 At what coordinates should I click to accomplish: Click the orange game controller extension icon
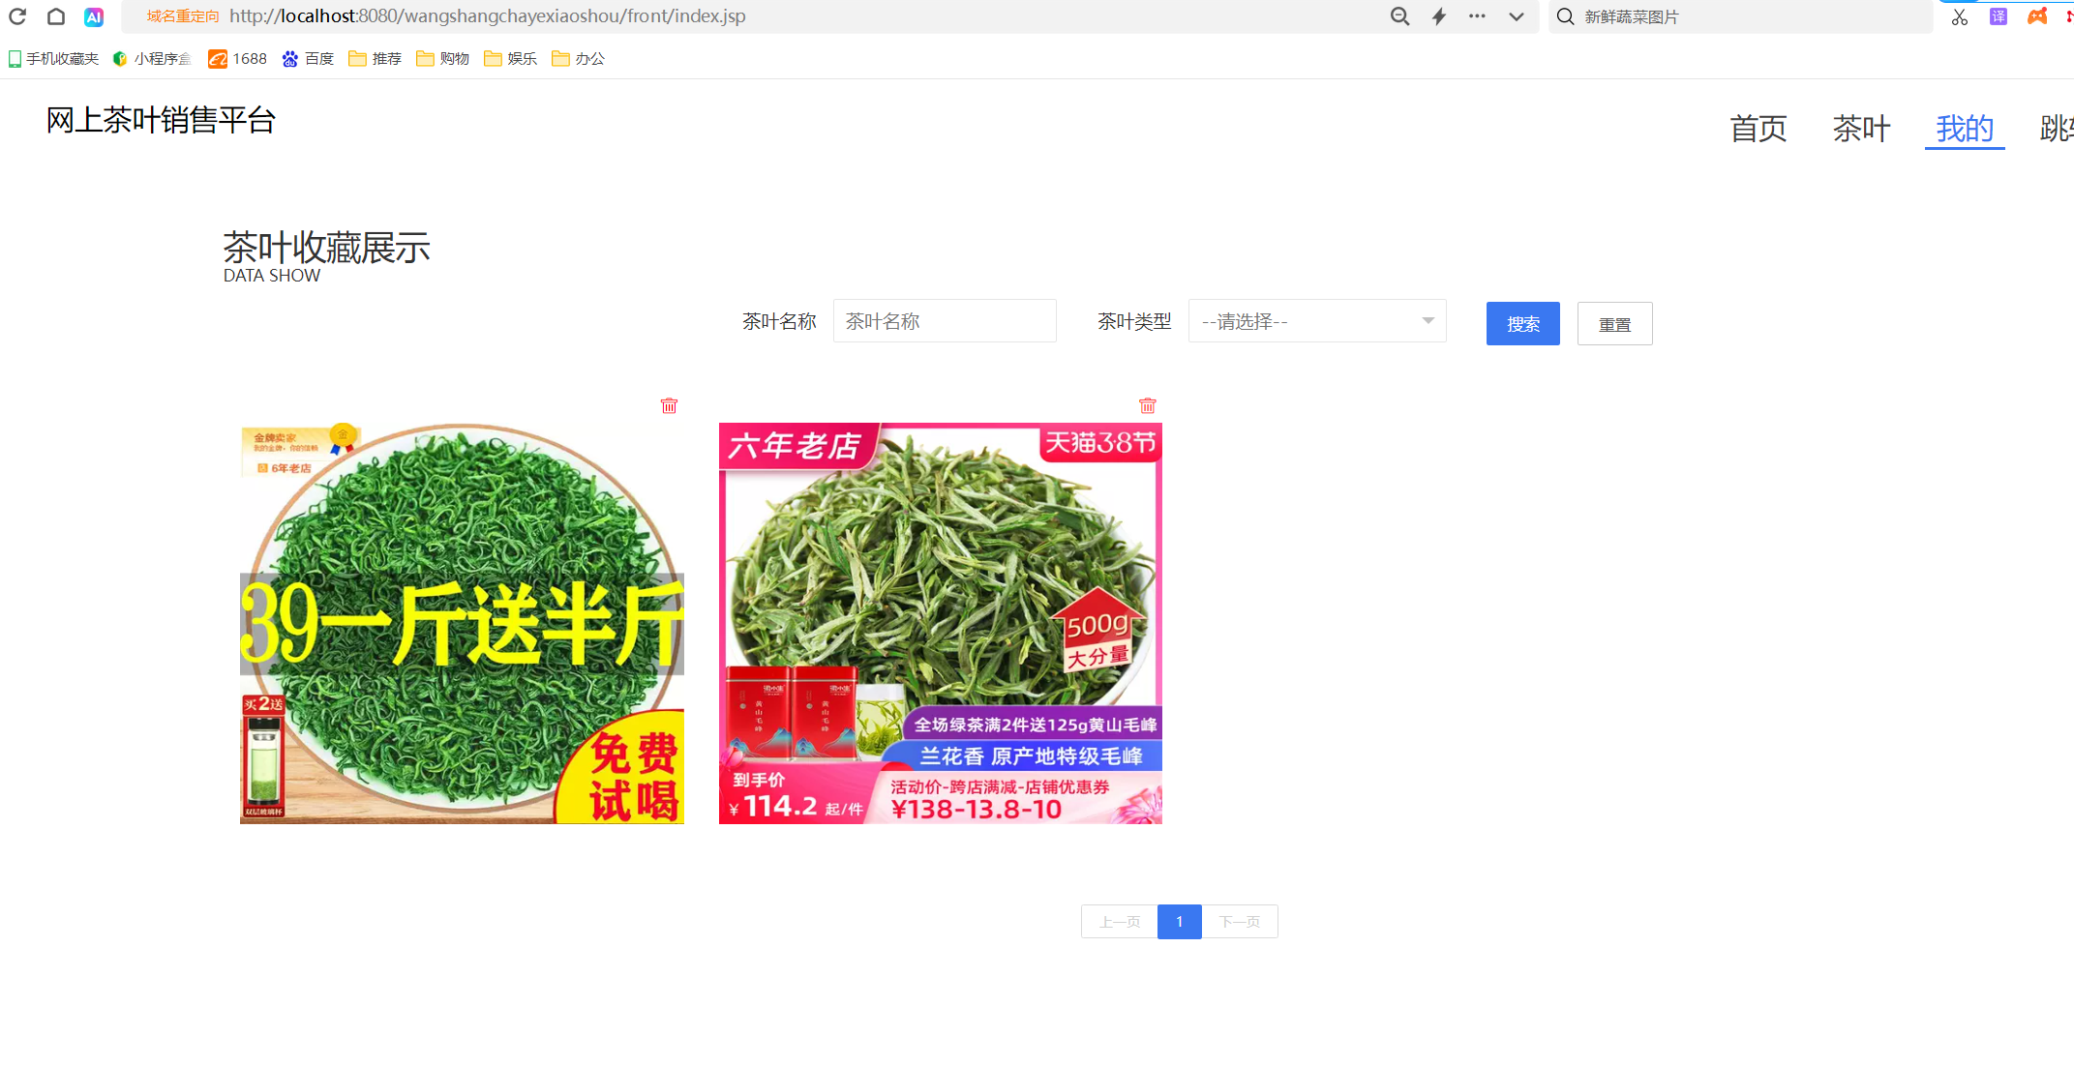click(x=2037, y=16)
